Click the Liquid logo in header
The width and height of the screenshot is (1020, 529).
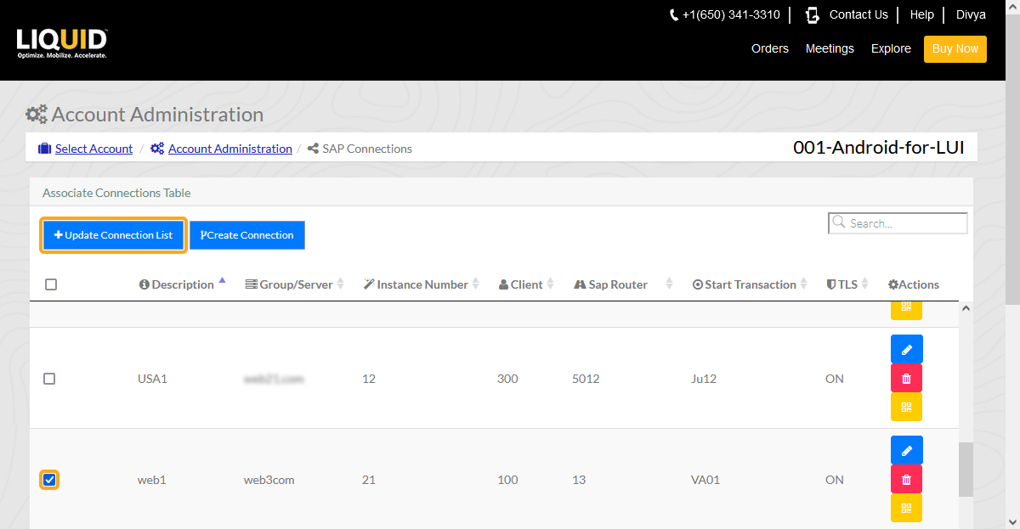62,43
